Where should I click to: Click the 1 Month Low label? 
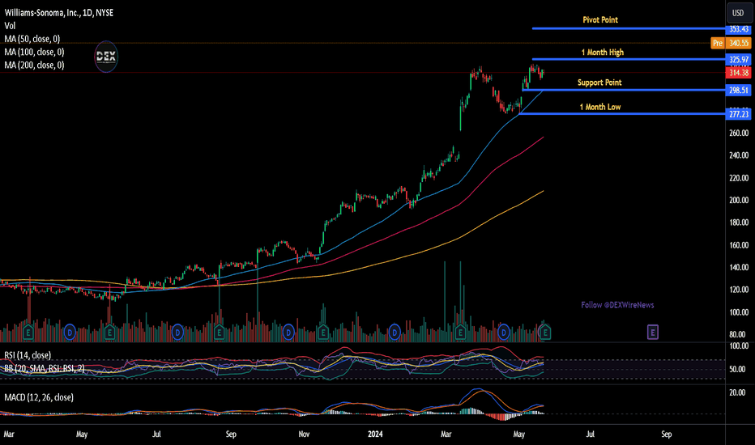[x=600, y=107]
